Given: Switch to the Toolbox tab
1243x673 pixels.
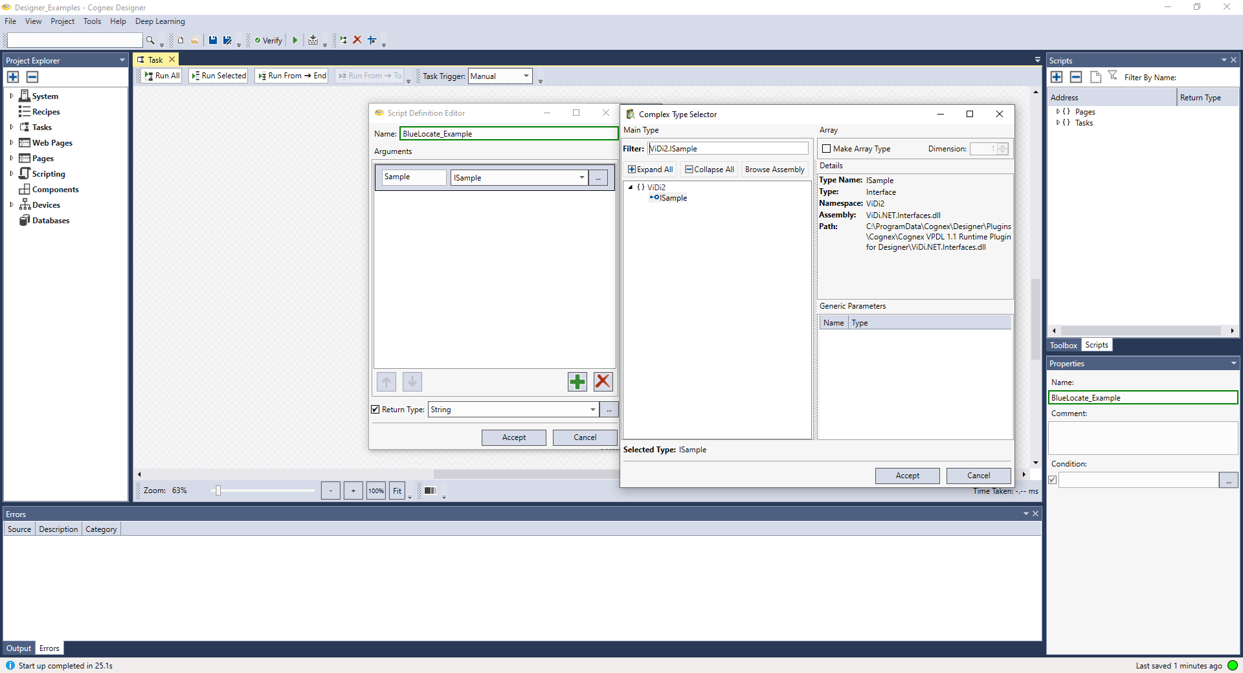Looking at the screenshot, I should pos(1063,346).
